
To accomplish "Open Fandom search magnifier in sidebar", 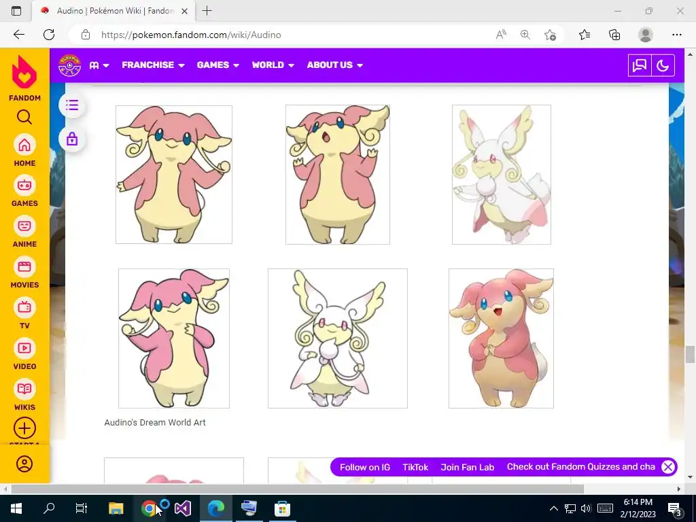I will point(24,117).
